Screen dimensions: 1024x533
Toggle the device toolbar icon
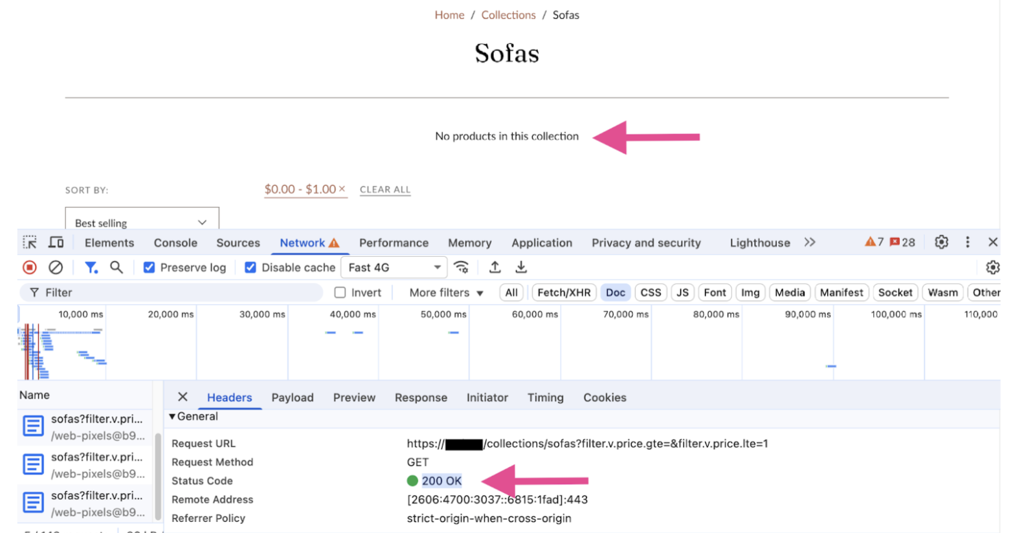click(56, 243)
